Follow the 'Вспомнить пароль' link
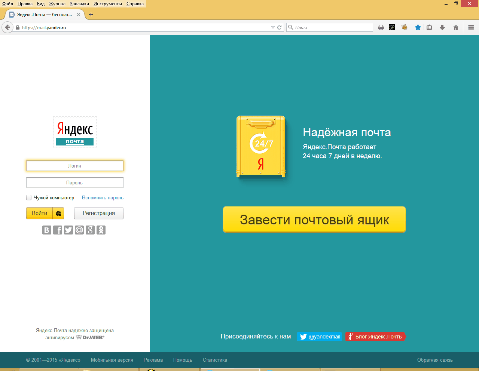 pos(103,197)
